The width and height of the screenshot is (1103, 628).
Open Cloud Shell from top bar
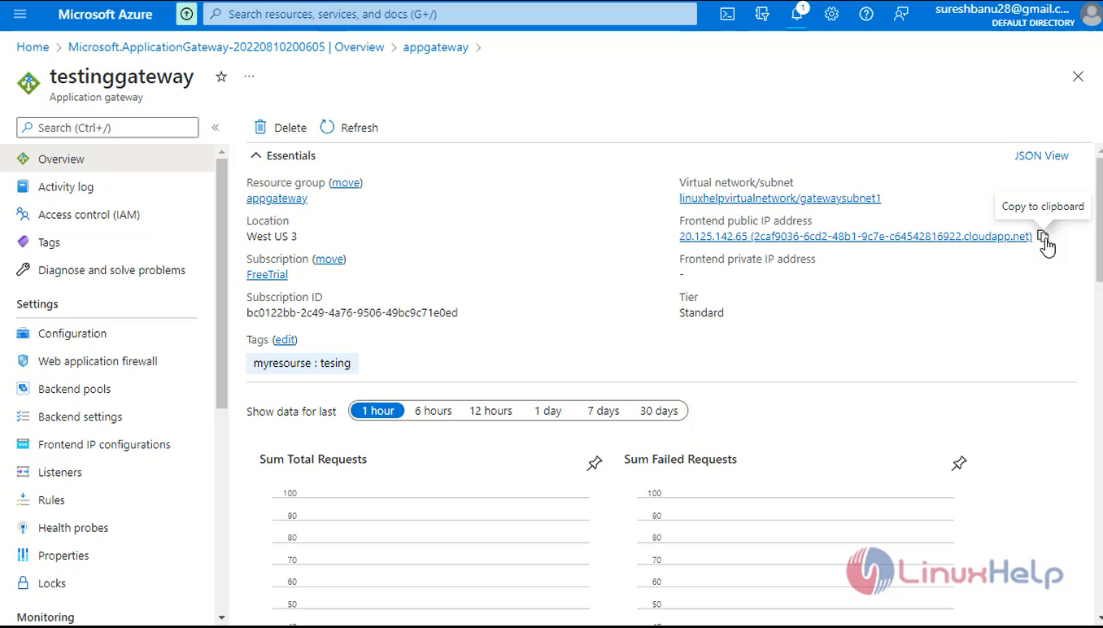[727, 14]
